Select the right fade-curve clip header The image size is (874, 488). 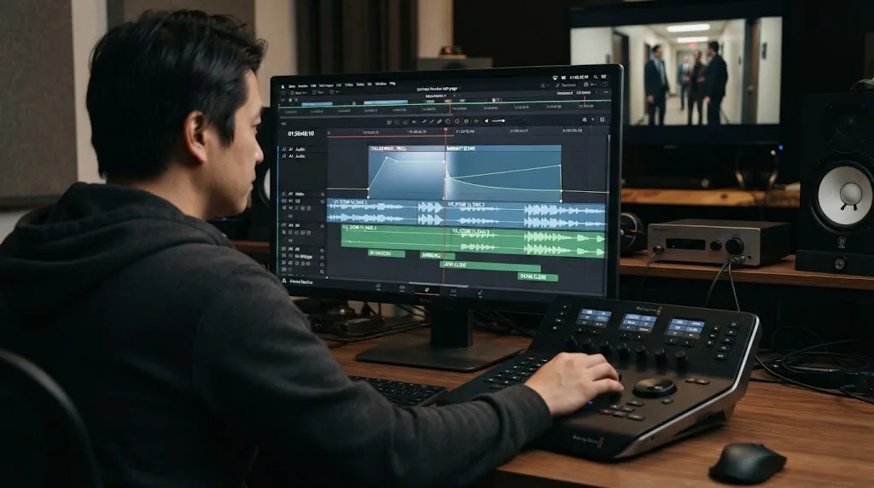pyautogui.click(x=503, y=148)
